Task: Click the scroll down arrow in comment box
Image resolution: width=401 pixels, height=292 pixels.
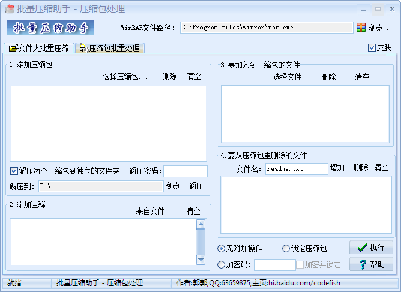Action: point(200,260)
